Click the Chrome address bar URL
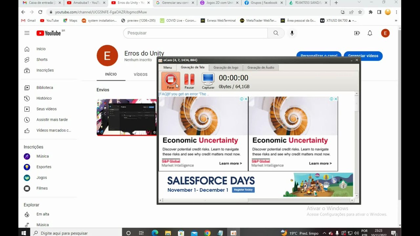The height and width of the screenshot is (236, 420). [101, 12]
